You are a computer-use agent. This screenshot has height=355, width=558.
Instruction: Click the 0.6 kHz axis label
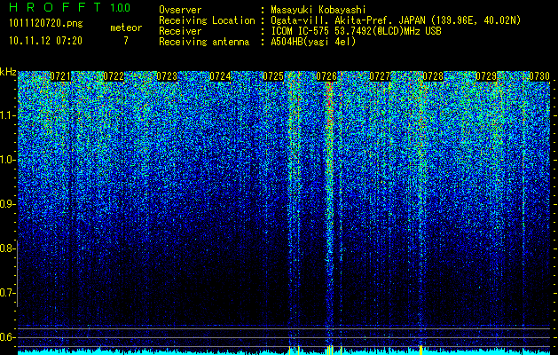pyautogui.click(x=8, y=337)
